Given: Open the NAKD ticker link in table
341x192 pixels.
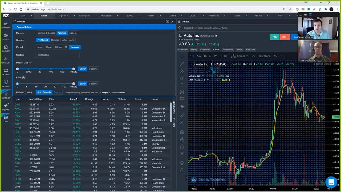Looking at the screenshot, I should pos(18,109).
